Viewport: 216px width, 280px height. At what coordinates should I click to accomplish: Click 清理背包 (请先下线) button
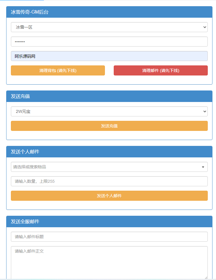[x=58, y=70]
